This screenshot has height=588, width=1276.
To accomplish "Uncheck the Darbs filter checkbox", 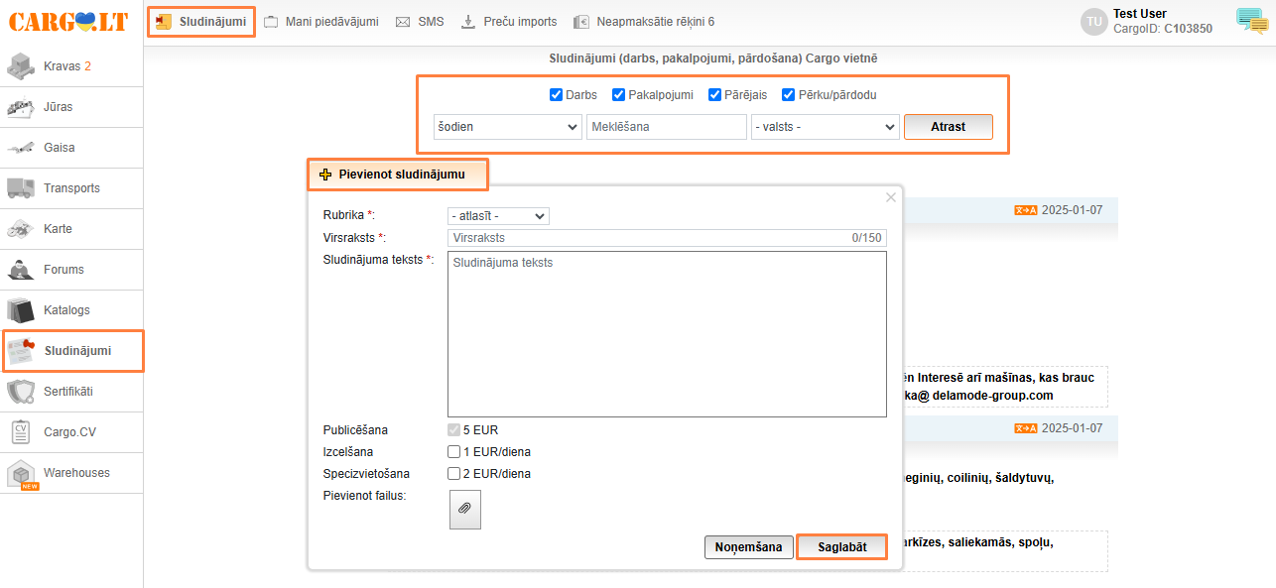I will 557,95.
